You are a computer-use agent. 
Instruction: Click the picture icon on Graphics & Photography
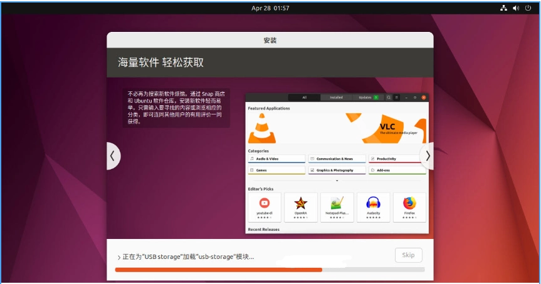coord(312,170)
